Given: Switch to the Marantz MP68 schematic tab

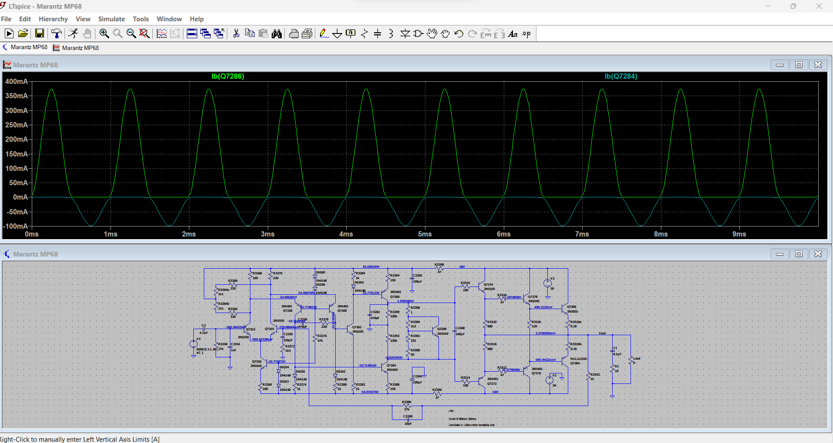Looking at the screenshot, I should [x=25, y=47].
